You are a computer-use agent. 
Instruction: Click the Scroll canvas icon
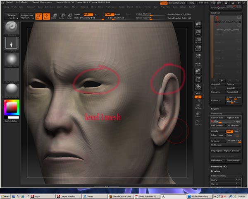click(x=198, y=25)
